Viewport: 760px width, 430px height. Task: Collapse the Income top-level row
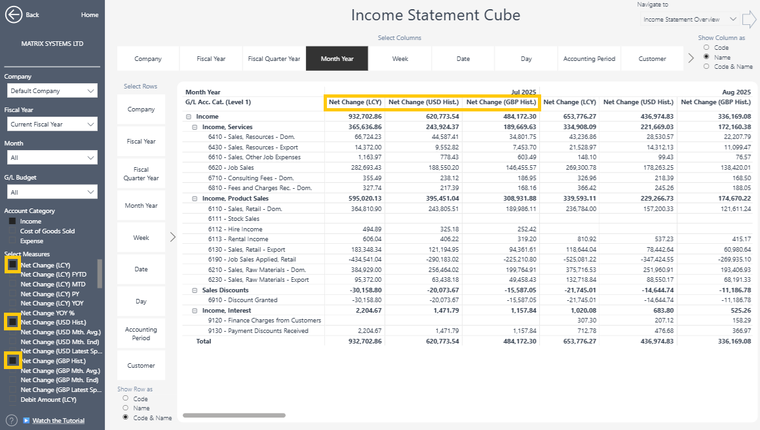tap(189, 117)
